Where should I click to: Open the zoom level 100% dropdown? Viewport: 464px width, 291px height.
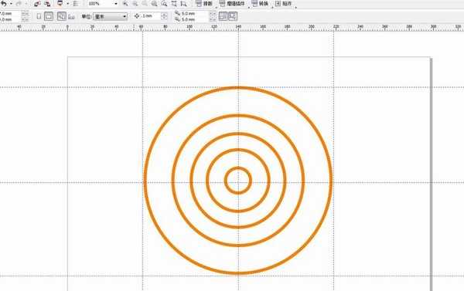click(x=103, y=4)
